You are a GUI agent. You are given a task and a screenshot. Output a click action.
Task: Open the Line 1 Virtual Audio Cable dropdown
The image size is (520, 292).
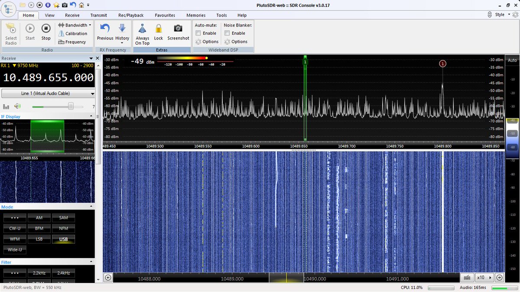48,93
